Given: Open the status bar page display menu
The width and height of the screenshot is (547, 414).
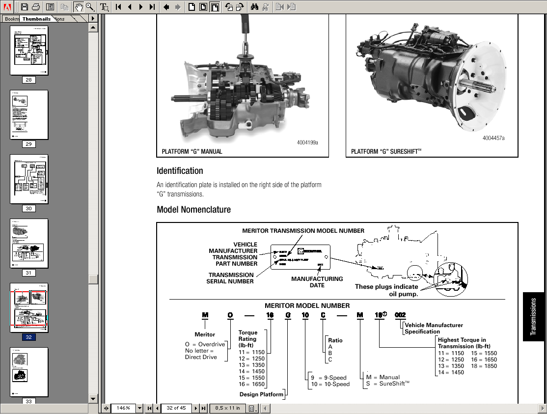Looking at the screenshot, I should coord(251,408).
